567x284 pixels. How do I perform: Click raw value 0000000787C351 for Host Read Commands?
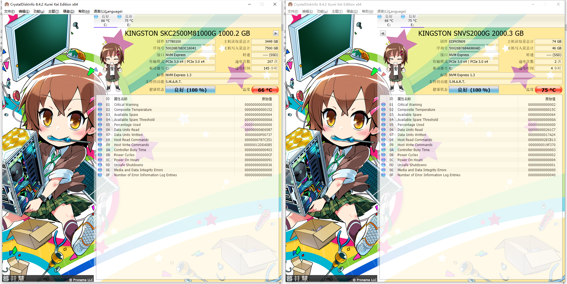(x=258, y=140)
